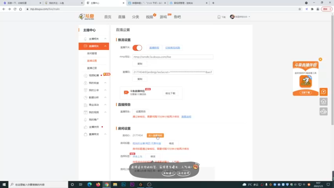This screenshot has height=188, width=334.
Task: Click the address bar URL
Action: (x=45, y=9)
